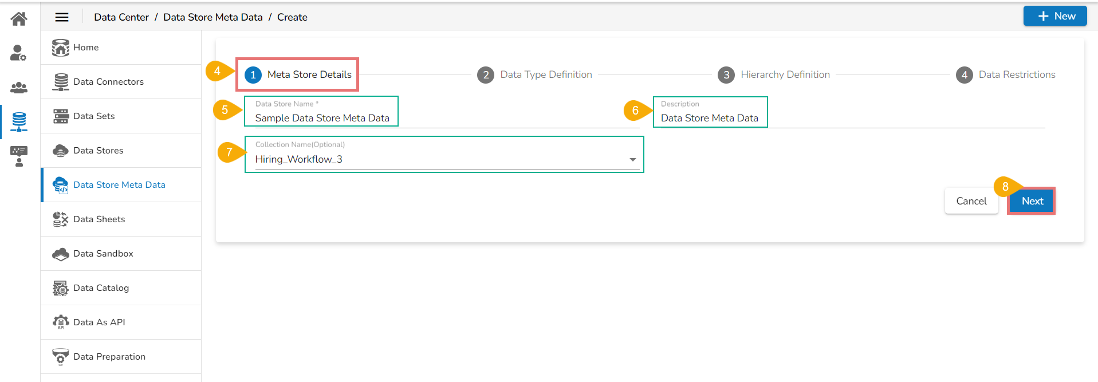Expand the Collection Name dropdown arrow
The height and width of the screenshot is (382, 1098).
(633, 160)
